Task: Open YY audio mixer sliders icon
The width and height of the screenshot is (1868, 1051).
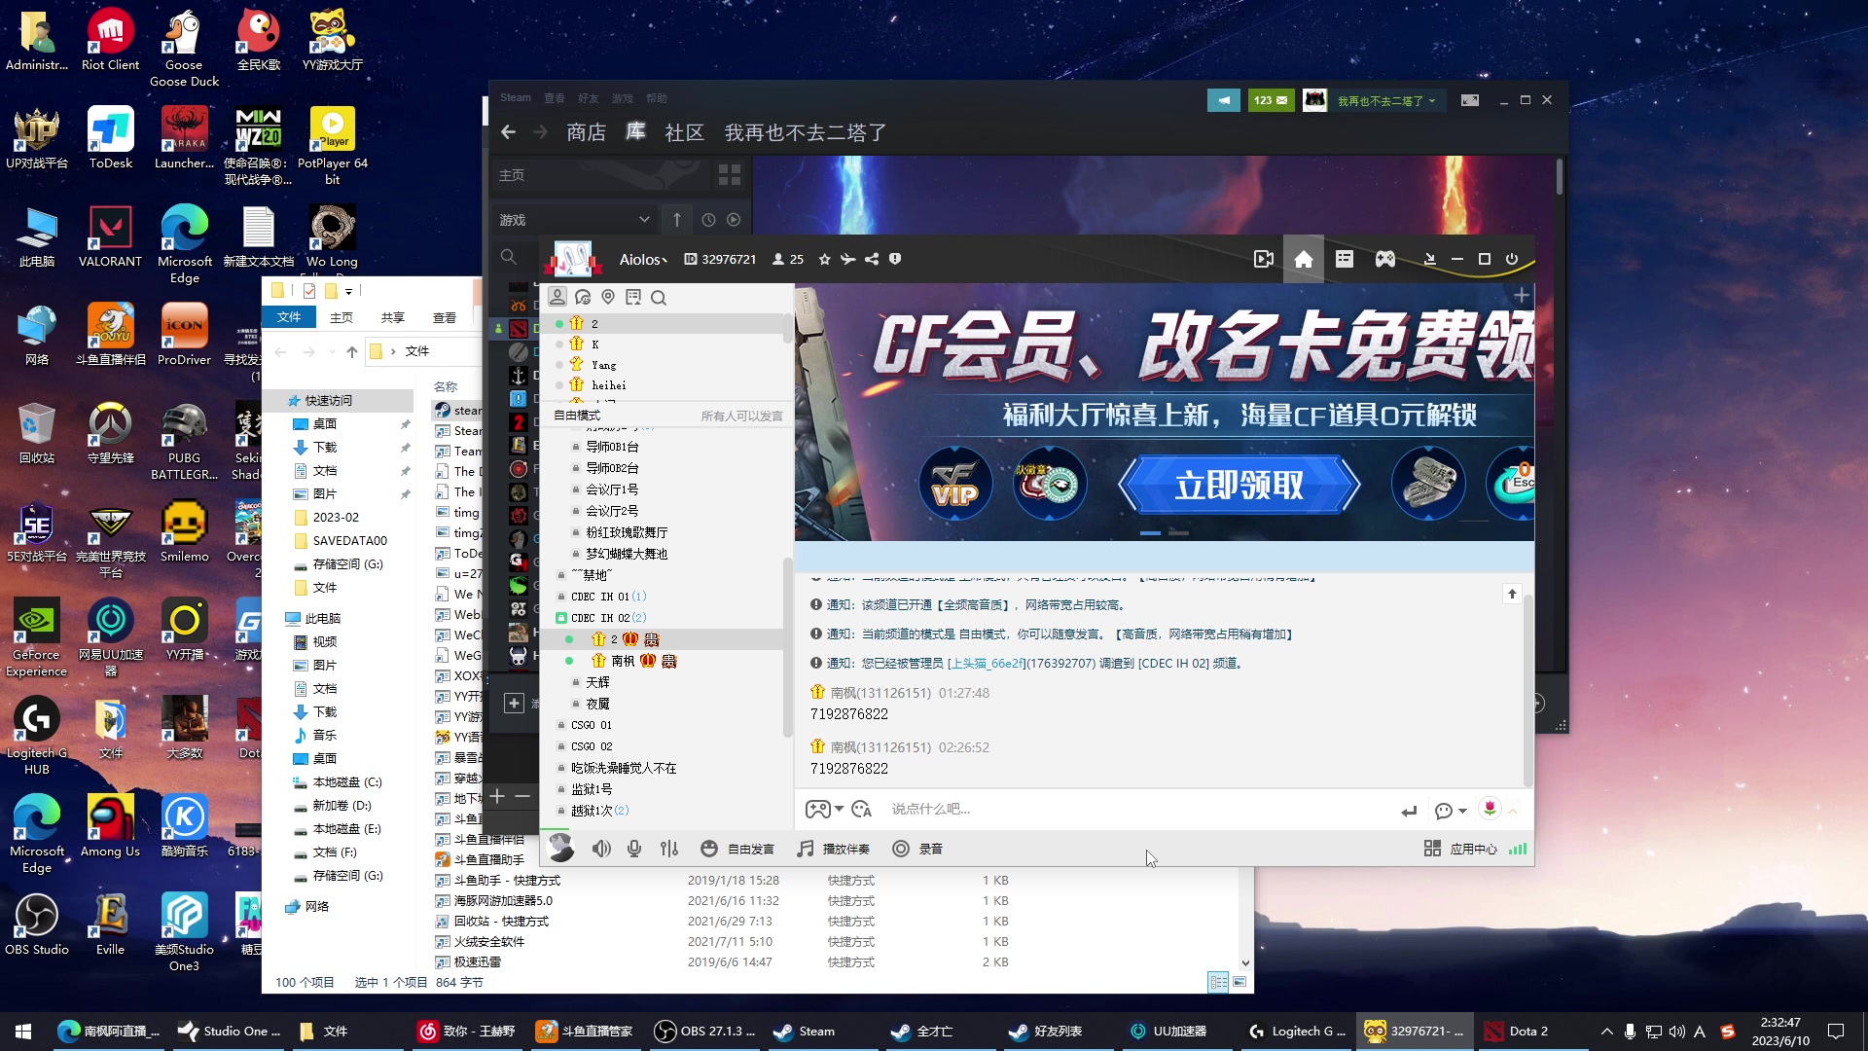Action: pos(669,849)
